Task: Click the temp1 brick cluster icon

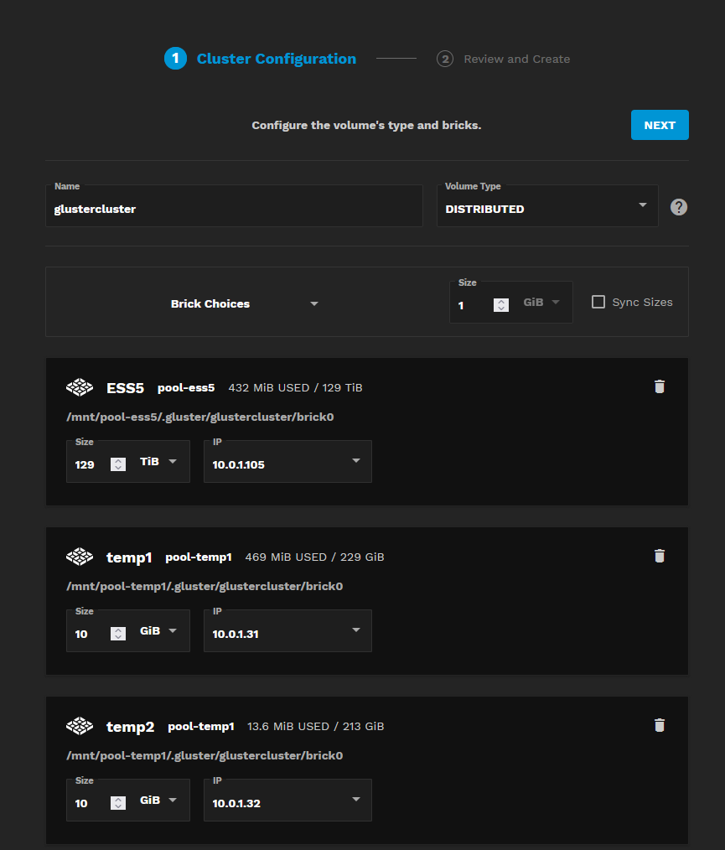Action: point(80,557)
